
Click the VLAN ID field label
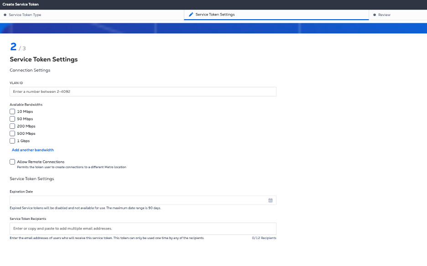coord(16,83)
